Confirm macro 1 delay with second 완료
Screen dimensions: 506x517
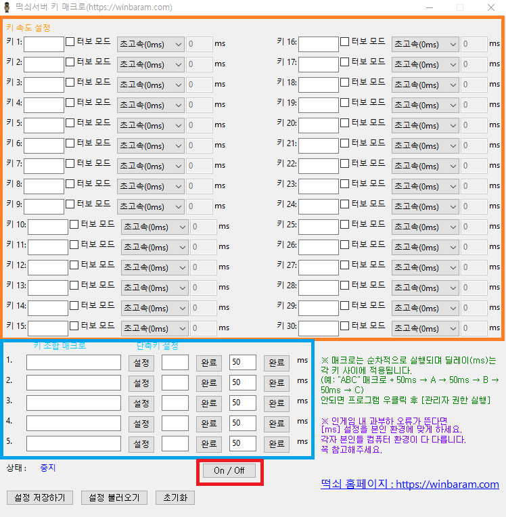pyautogui.click(x=277, y=363)
